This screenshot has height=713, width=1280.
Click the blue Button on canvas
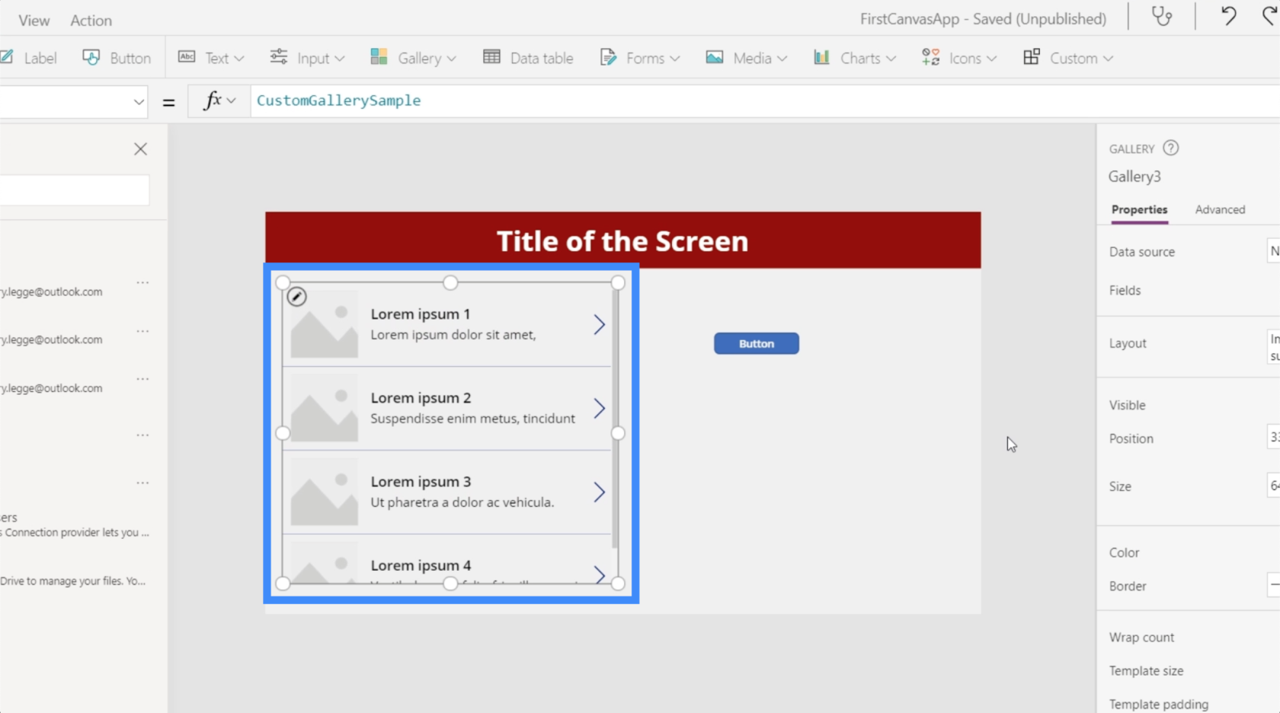point(757,344)
